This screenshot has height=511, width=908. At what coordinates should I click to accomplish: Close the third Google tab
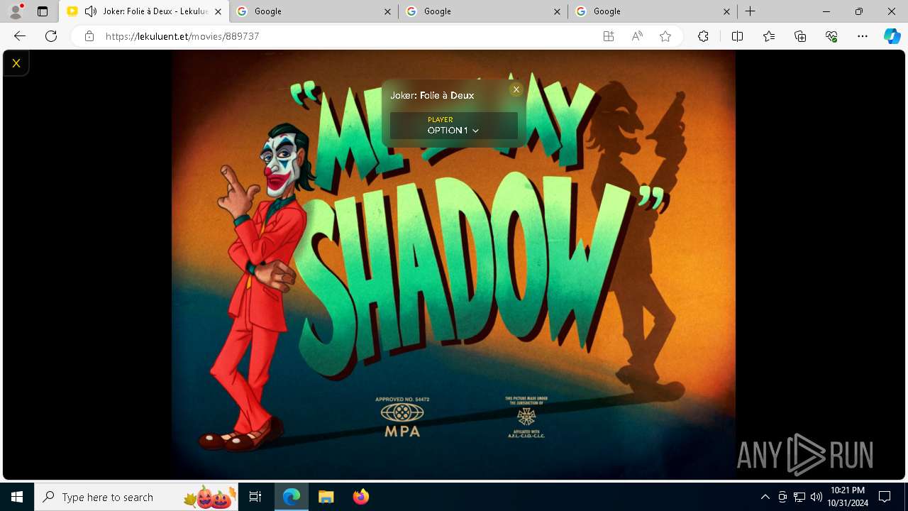[727, 11]
